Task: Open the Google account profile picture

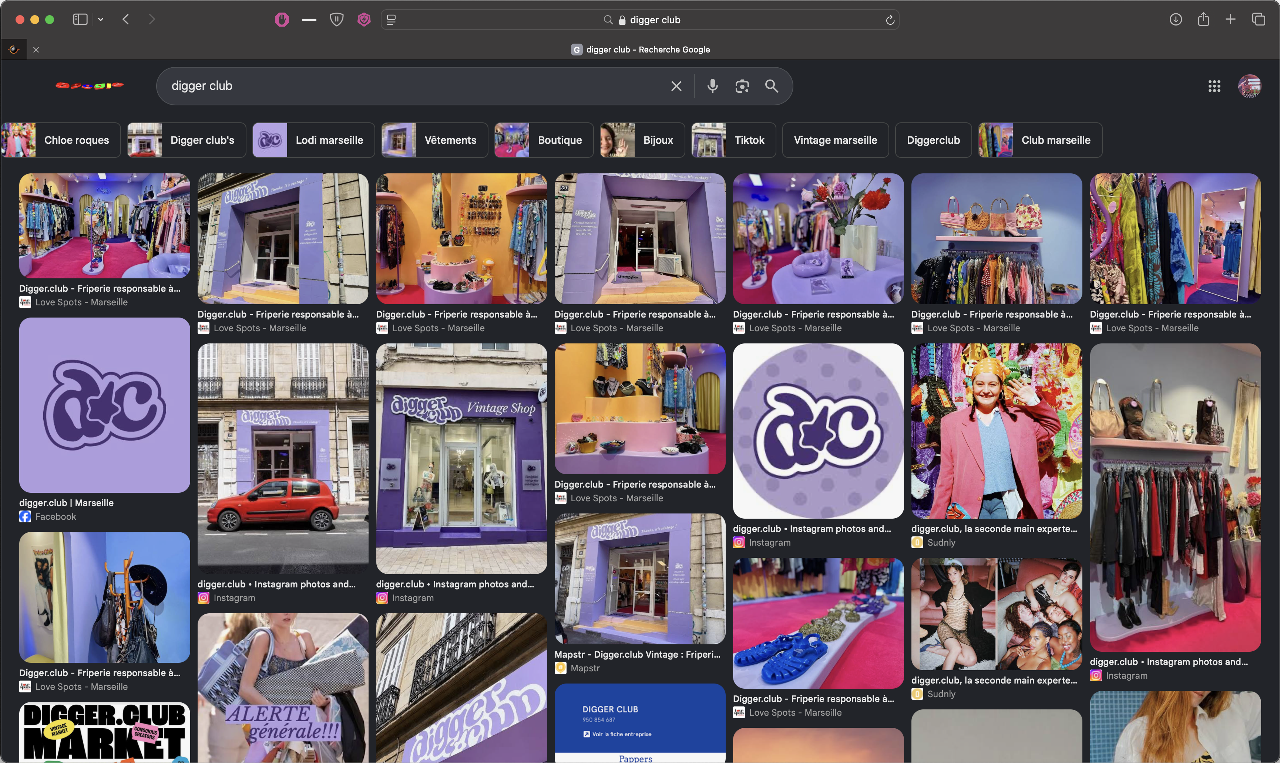Action: click(1250, 86)
